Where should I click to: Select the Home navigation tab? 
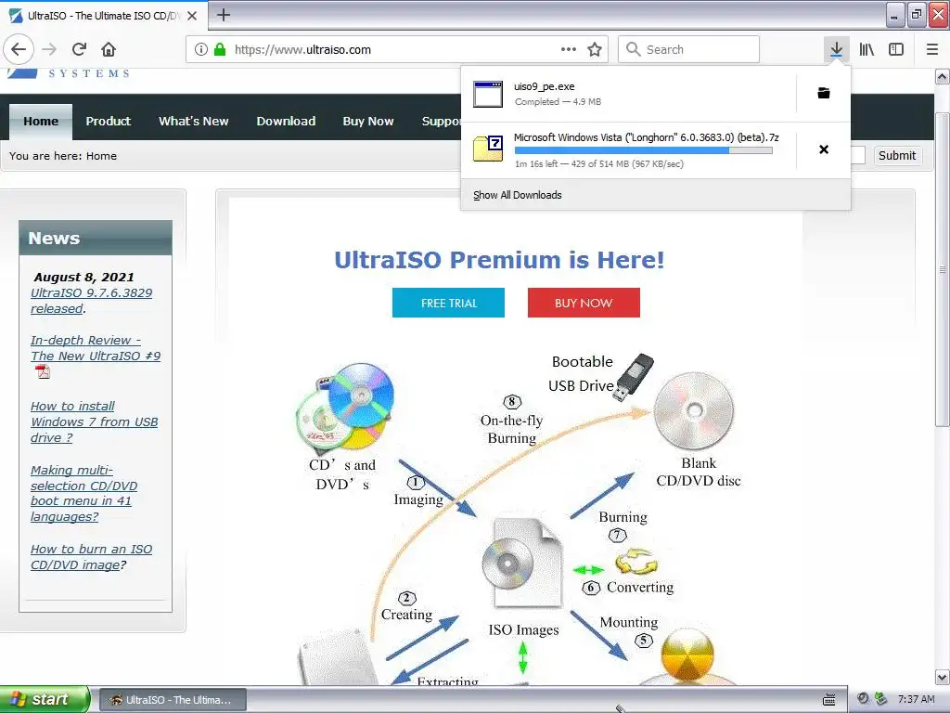click(x=41, y=122)
